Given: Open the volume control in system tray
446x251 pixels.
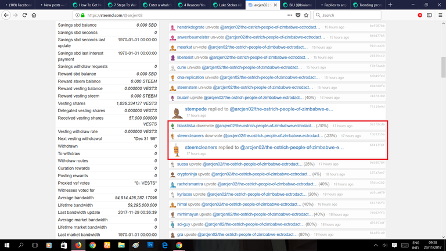Looking at the screenshot, I should 385,245.
